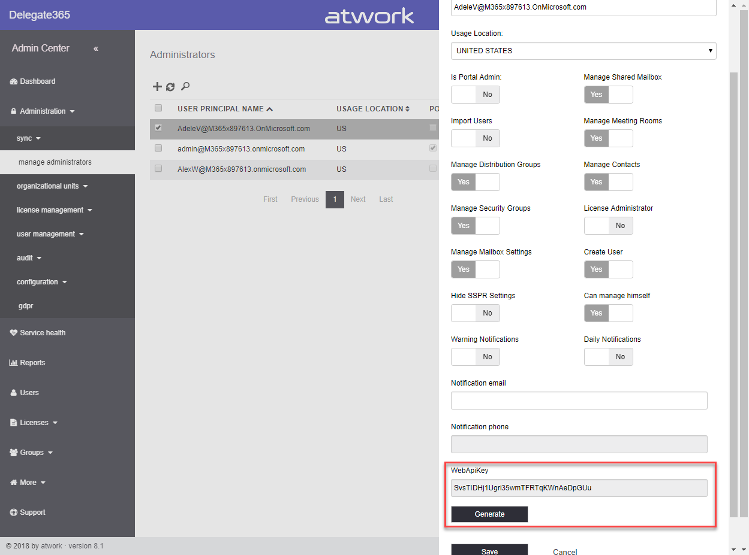749x555 pixels.
Task: Open the gdpr menu item
Action: 26,306
